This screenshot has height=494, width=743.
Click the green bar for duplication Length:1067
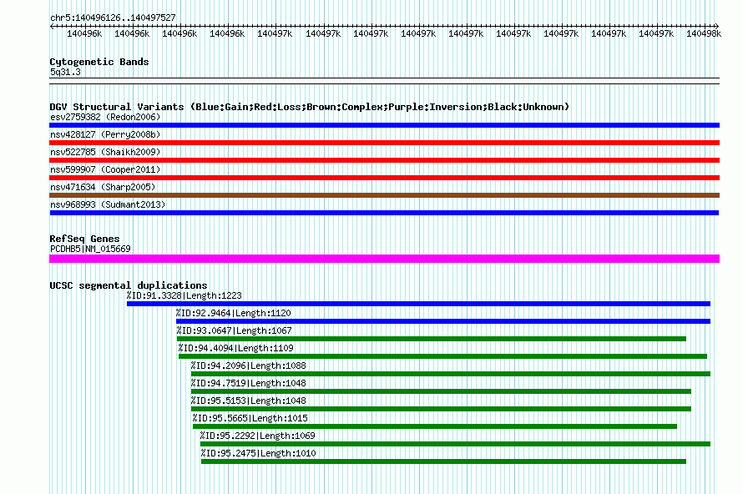432,339
